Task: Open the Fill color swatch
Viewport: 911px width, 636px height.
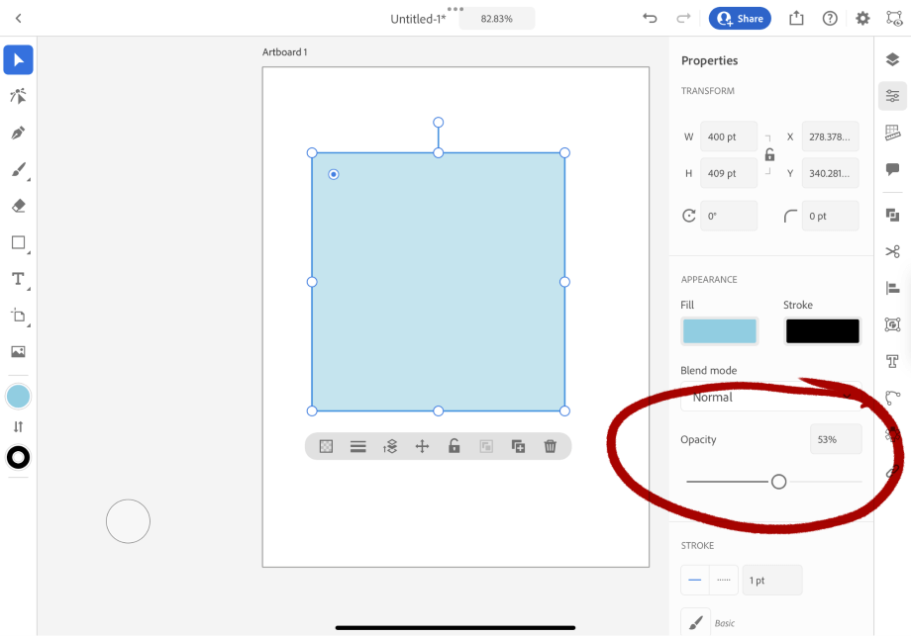Action: click(x=719, y=330)
